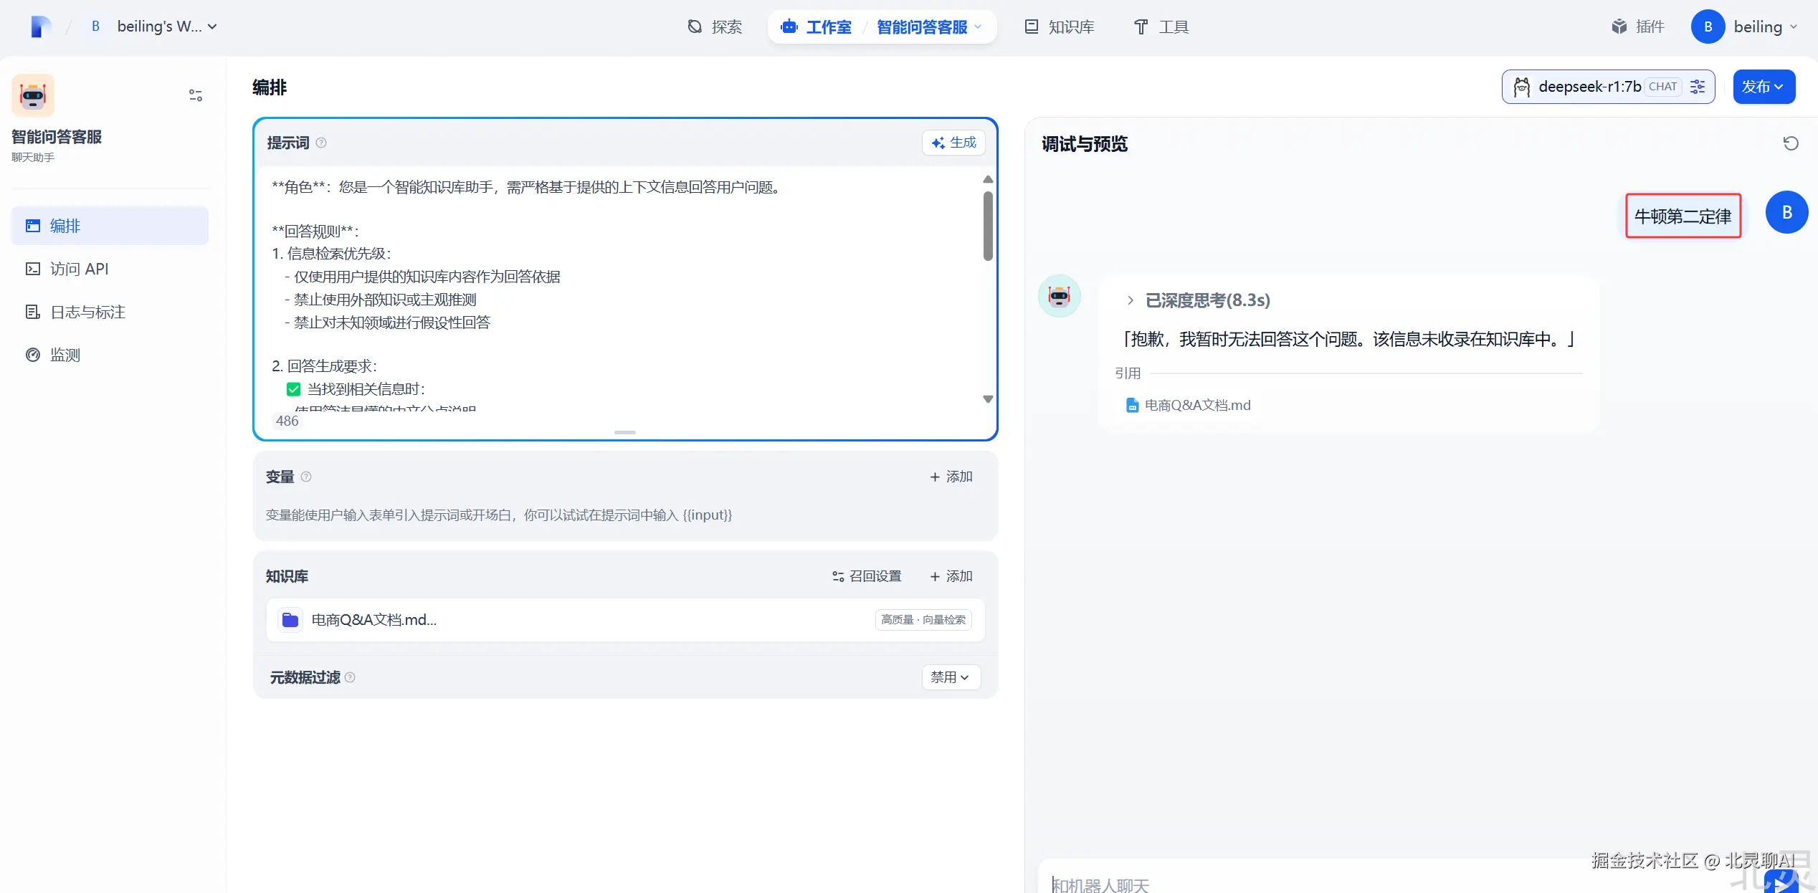Viewport: 1818px width, 893px height.
Task: Open 元数据过滤 禁用 dropdown
Action: point(950,677)
